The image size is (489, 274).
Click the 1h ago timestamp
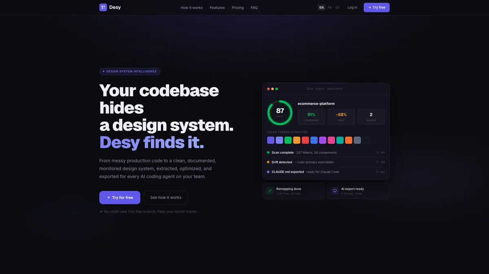click(x=380, y=162)
